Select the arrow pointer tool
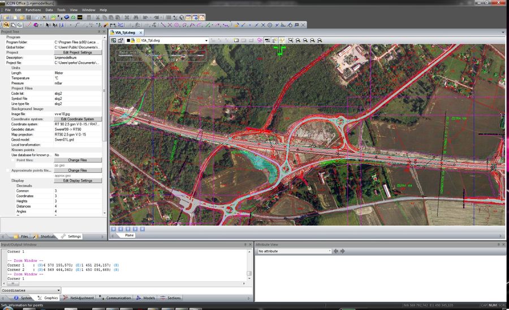This screenshot has width=509, height=310. click(48, 25)
